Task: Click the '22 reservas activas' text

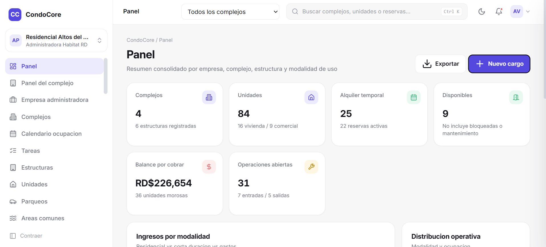Action: coord(364,126)
